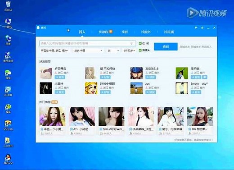
Task: Open the 同城交友 link
Action: [x=184, y=47]
